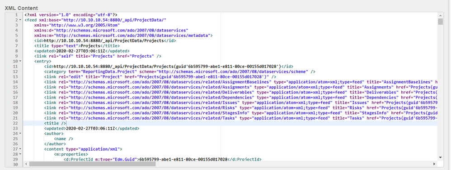
Task: Click the </author> closing tag
Action: (x=55, y=144)
